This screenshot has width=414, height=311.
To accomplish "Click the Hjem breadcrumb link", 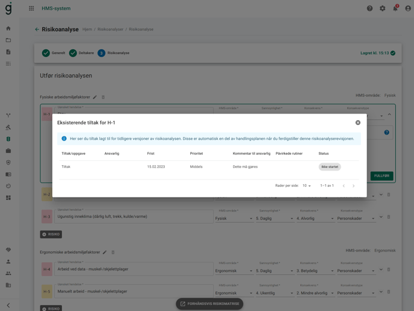I will (x=87, y=29).
